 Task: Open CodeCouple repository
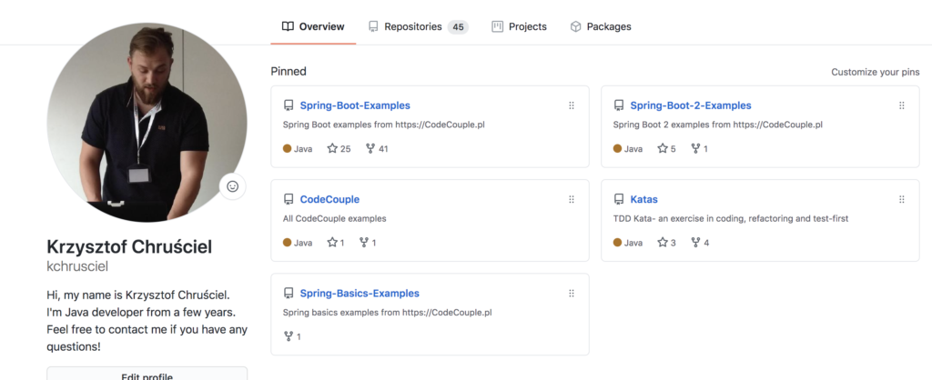pyautogui.click(x=329, y=199)
